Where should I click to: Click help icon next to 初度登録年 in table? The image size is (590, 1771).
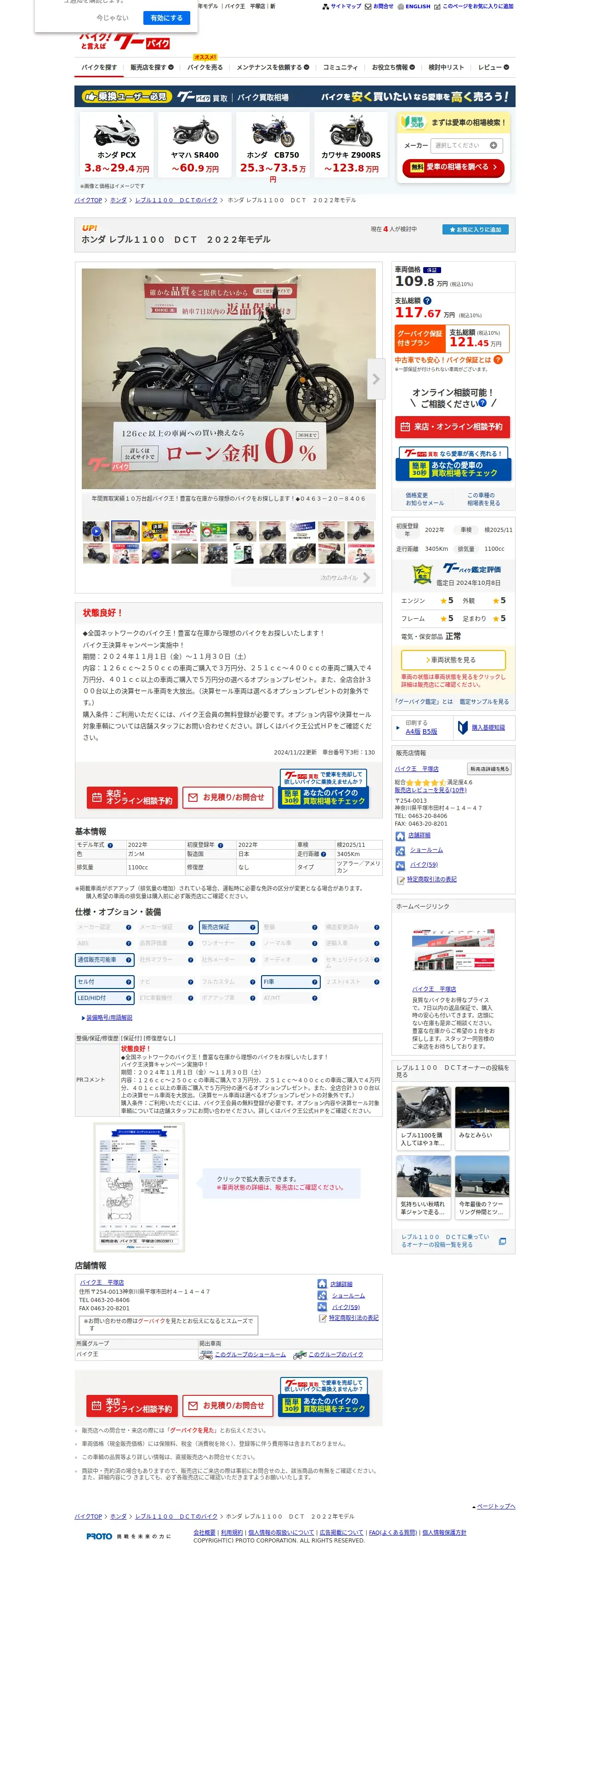pos(221,845)
